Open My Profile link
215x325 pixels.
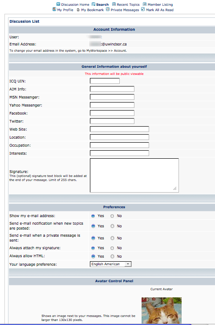[65, 10]
